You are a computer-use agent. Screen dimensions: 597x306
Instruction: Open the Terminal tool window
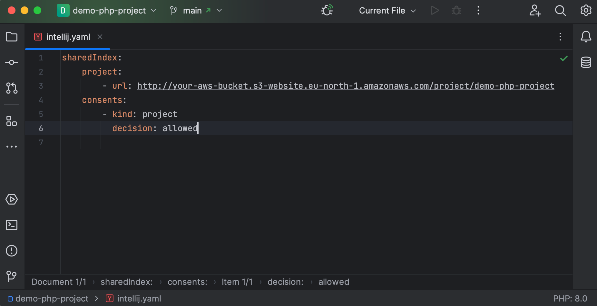click(x=12, y=225)
